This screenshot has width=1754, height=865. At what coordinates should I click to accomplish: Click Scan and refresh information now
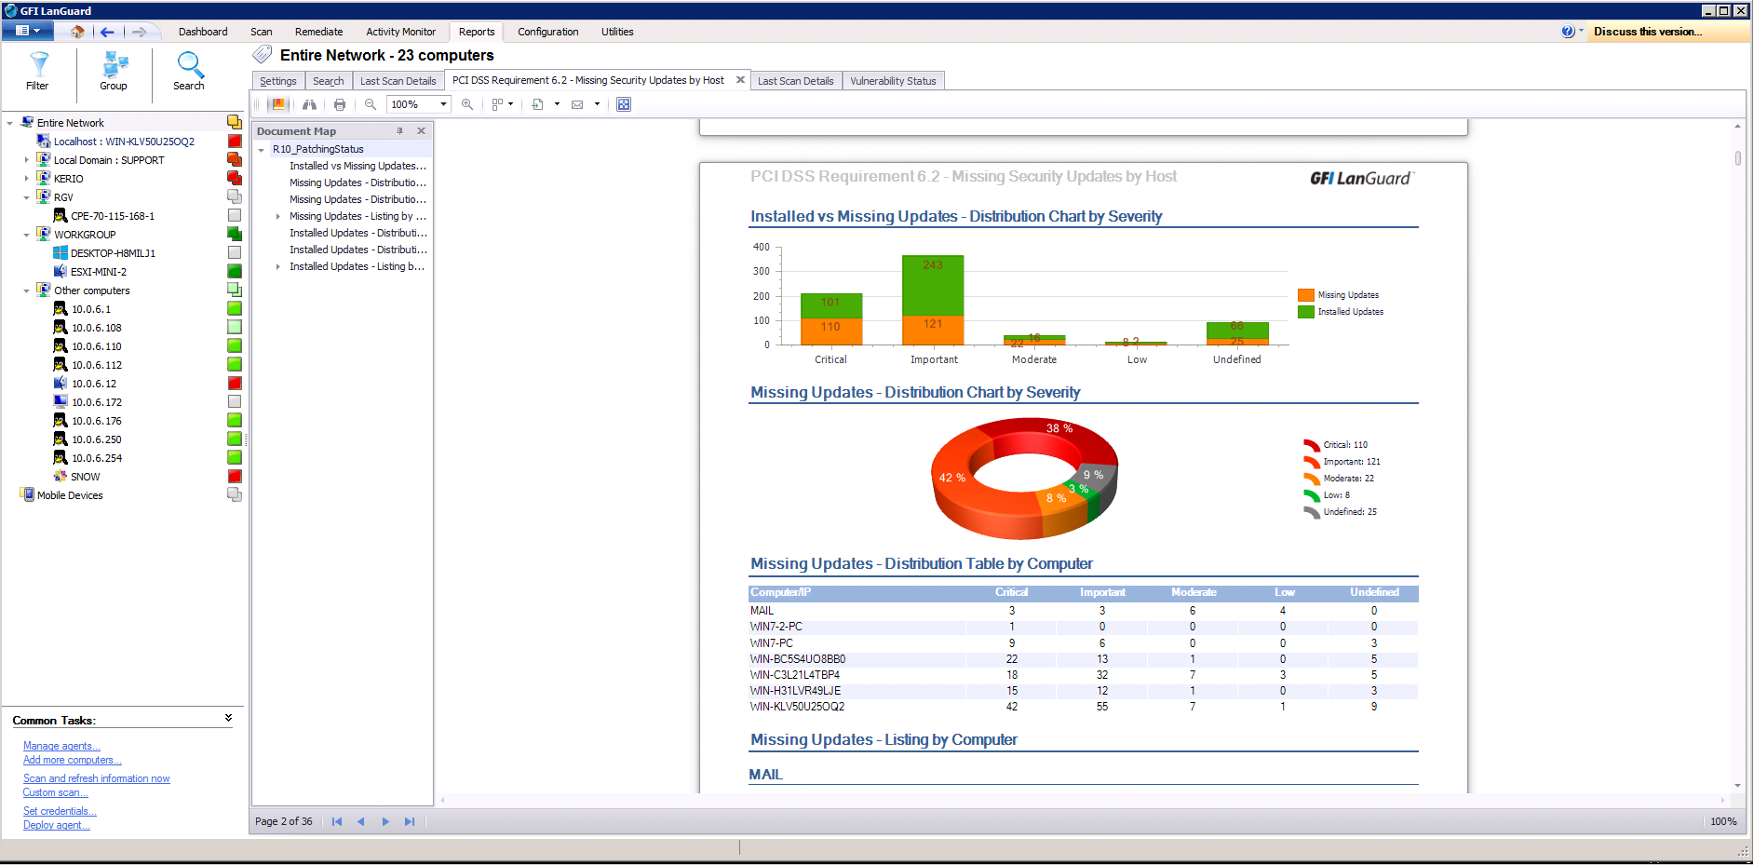[x=96, y=778]
